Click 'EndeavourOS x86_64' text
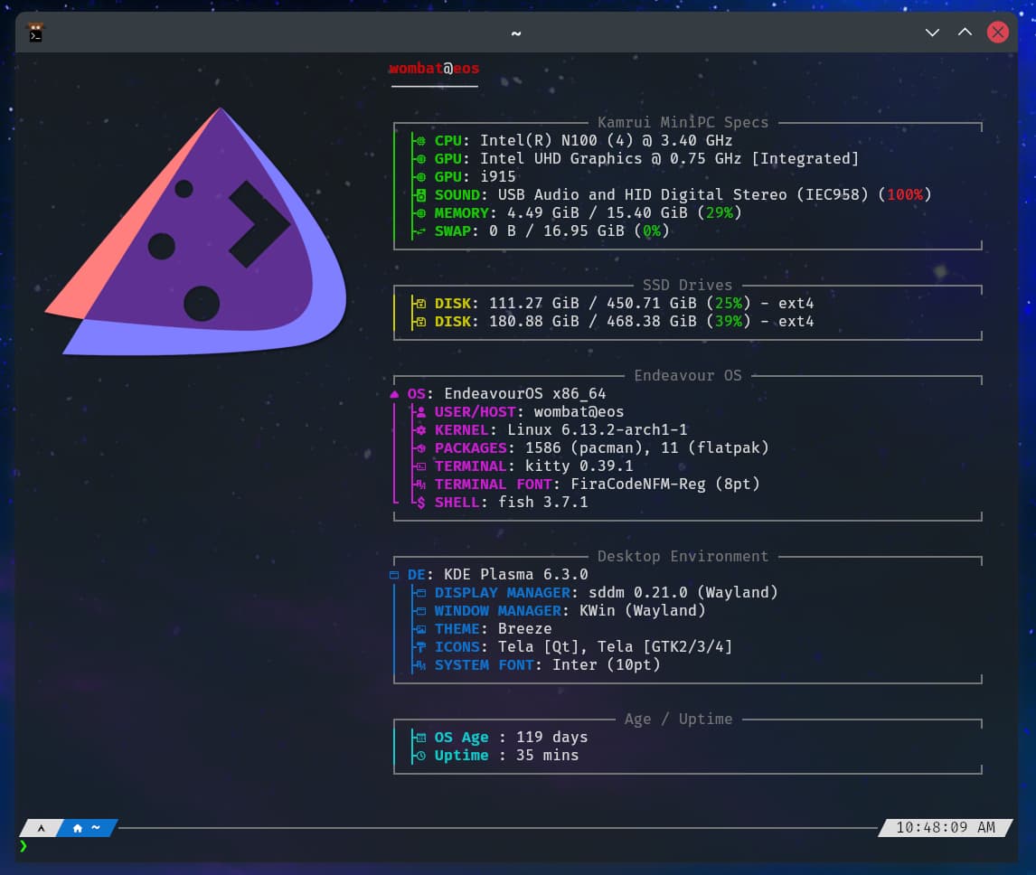Screen dimensions: 1036x875 click(x=524, y=394)
